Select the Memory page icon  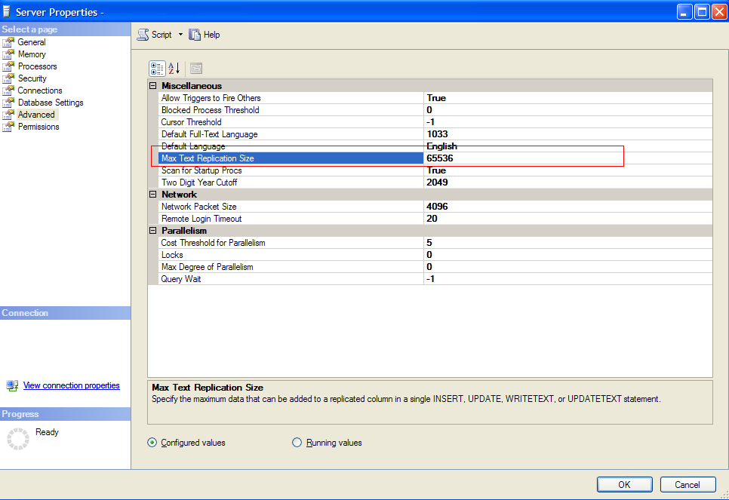(9, 54)
